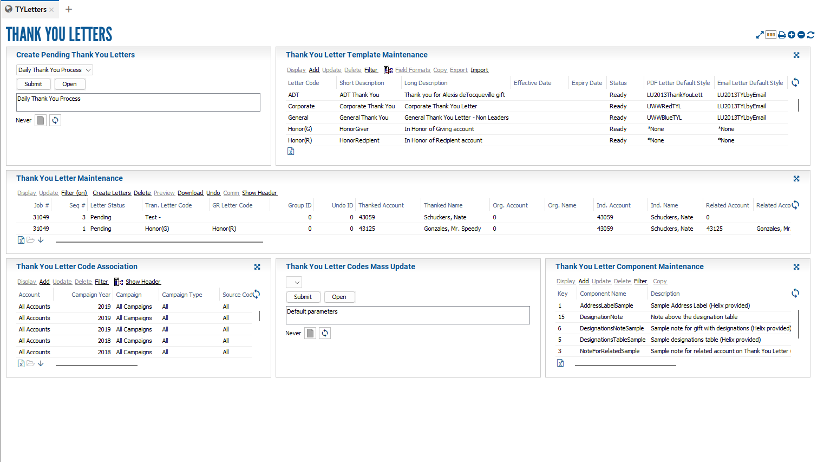Click the Default parameters text box
Screen dimensions: 824x462
pos(408,315)
